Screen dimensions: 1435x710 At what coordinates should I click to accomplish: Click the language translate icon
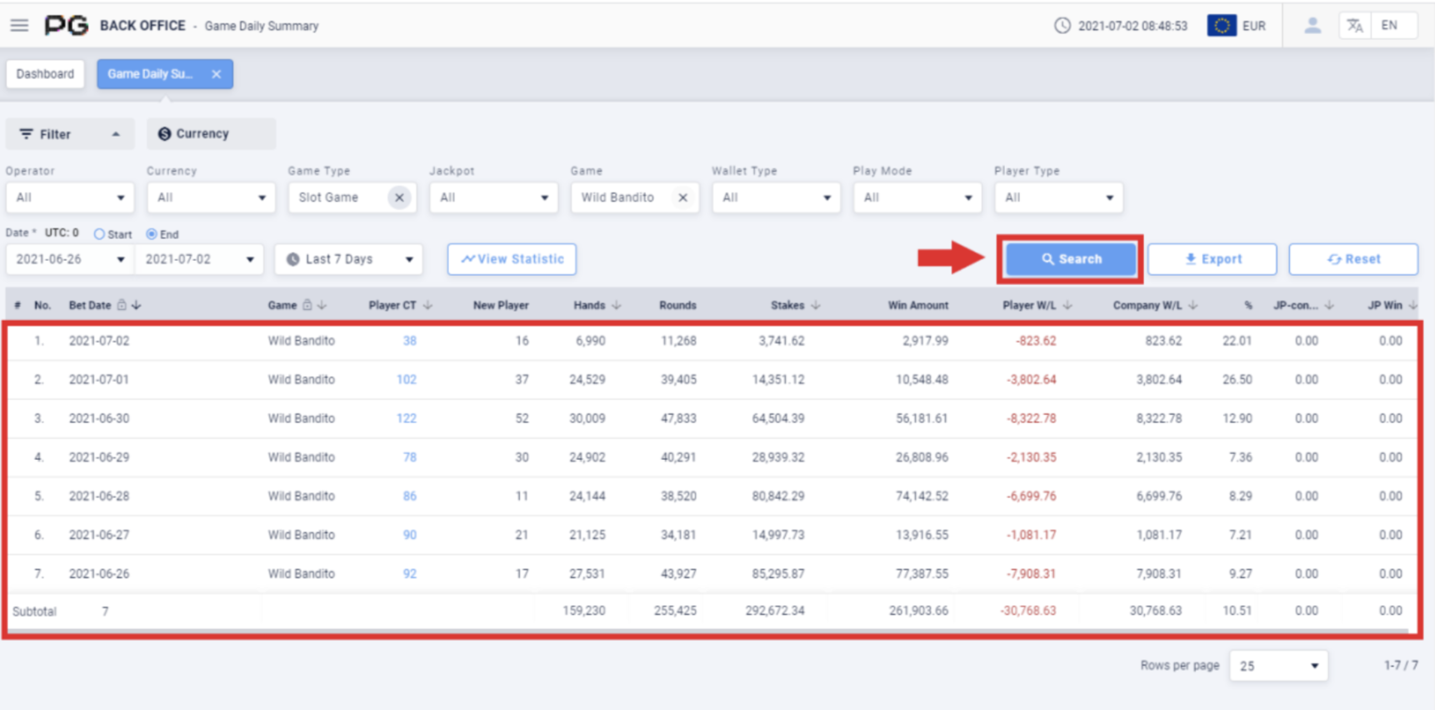1355,26
